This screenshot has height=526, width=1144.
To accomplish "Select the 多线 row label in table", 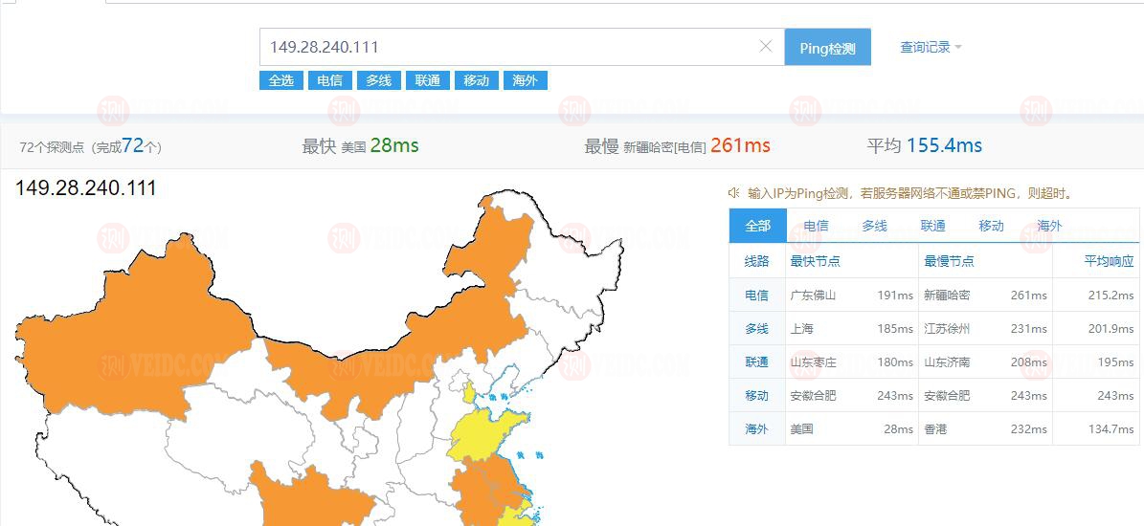I will 756,329.
